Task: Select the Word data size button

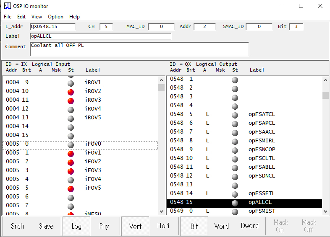Action: pos(221,226)
